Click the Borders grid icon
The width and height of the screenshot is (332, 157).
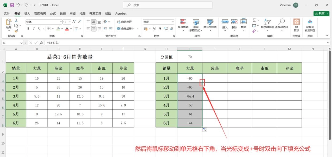49,29
